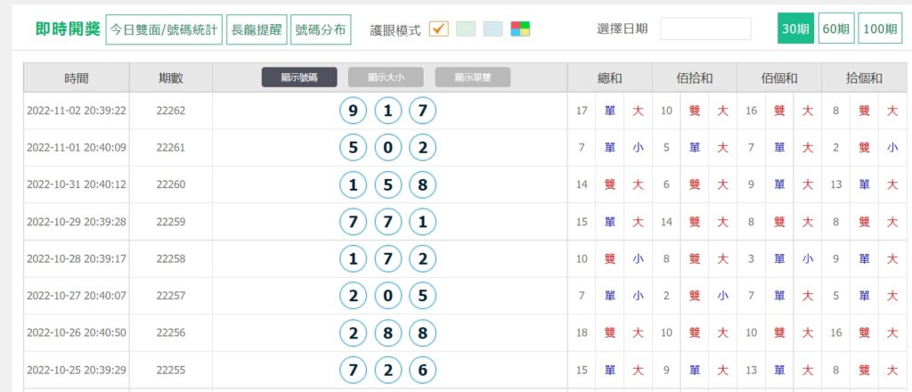The width and height of the screenshot is (912, 392).
Task: Click the 即時開獎 heading link
Action: click(x=68, y=29)
